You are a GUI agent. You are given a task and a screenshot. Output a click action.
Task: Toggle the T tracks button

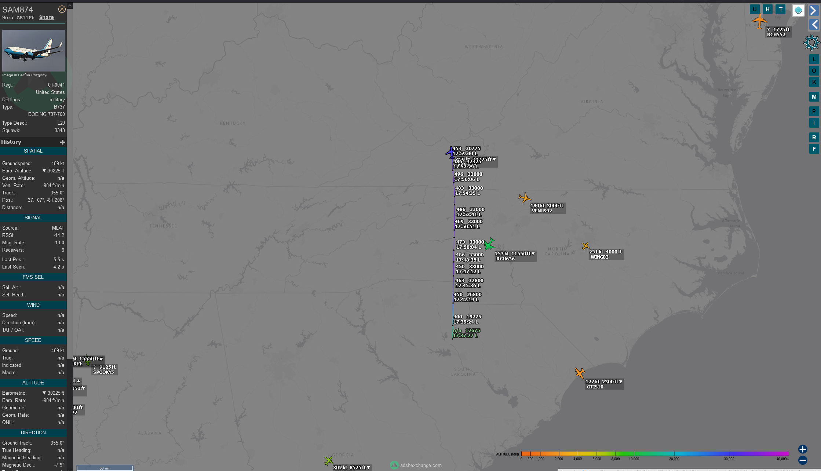coord(781,10)
